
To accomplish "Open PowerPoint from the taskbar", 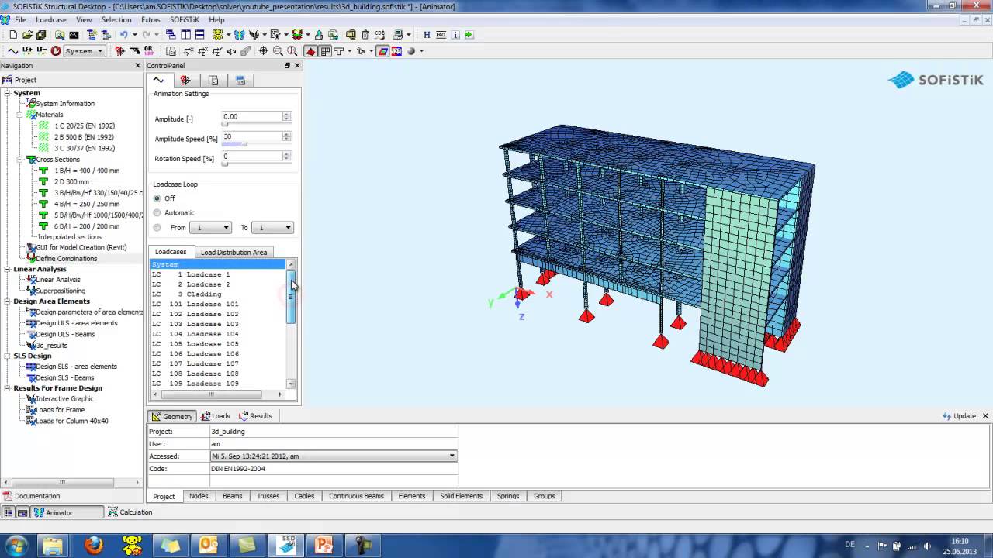I will pyautogui.click(x=324, y=546).
